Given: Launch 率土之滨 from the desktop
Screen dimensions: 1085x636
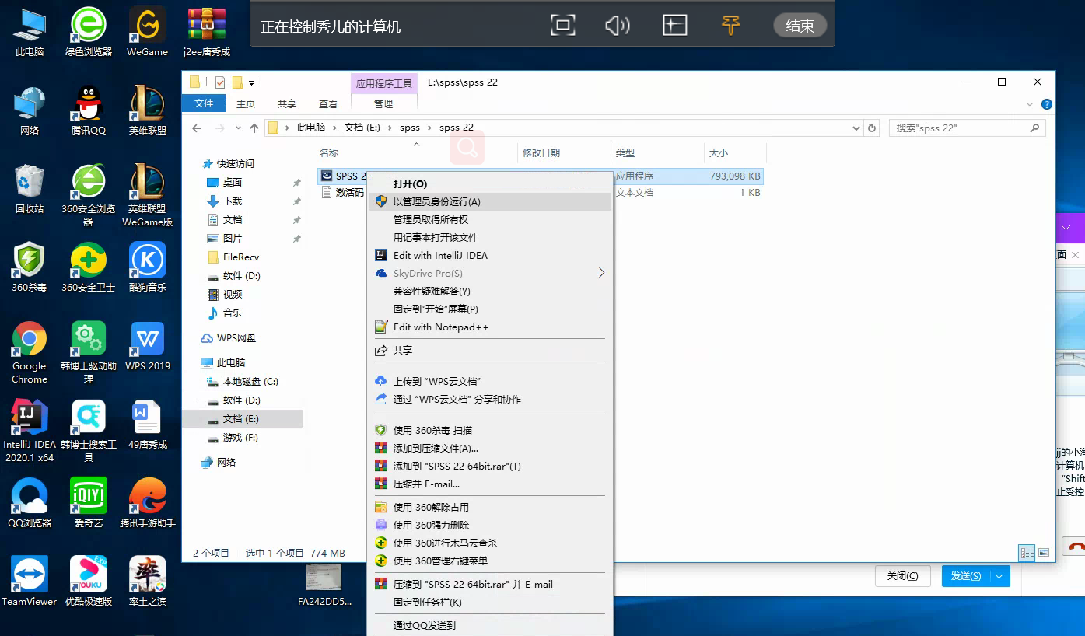Looking at the screenshot, I should [x=147, y=582].
